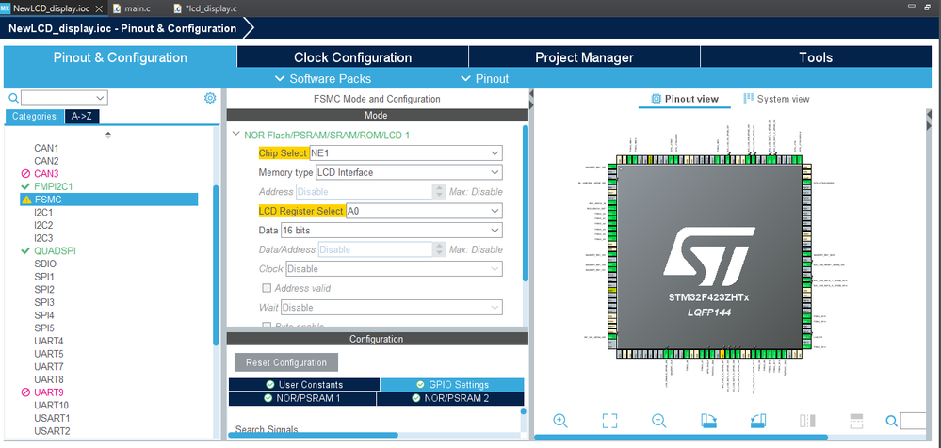Screen dimensions: 941x448
Task: Open the NOR/PSRAM 1 settings tab
Action: pos(302,398)
